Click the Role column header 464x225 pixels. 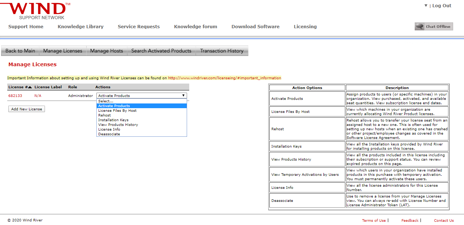pyautogui.click(x=72, y=87)
